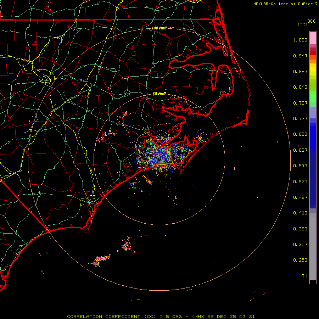Viewport: 319px width, 319px height.
Task: Click the 0.733 legend value
Action: (x=300, y=119)
